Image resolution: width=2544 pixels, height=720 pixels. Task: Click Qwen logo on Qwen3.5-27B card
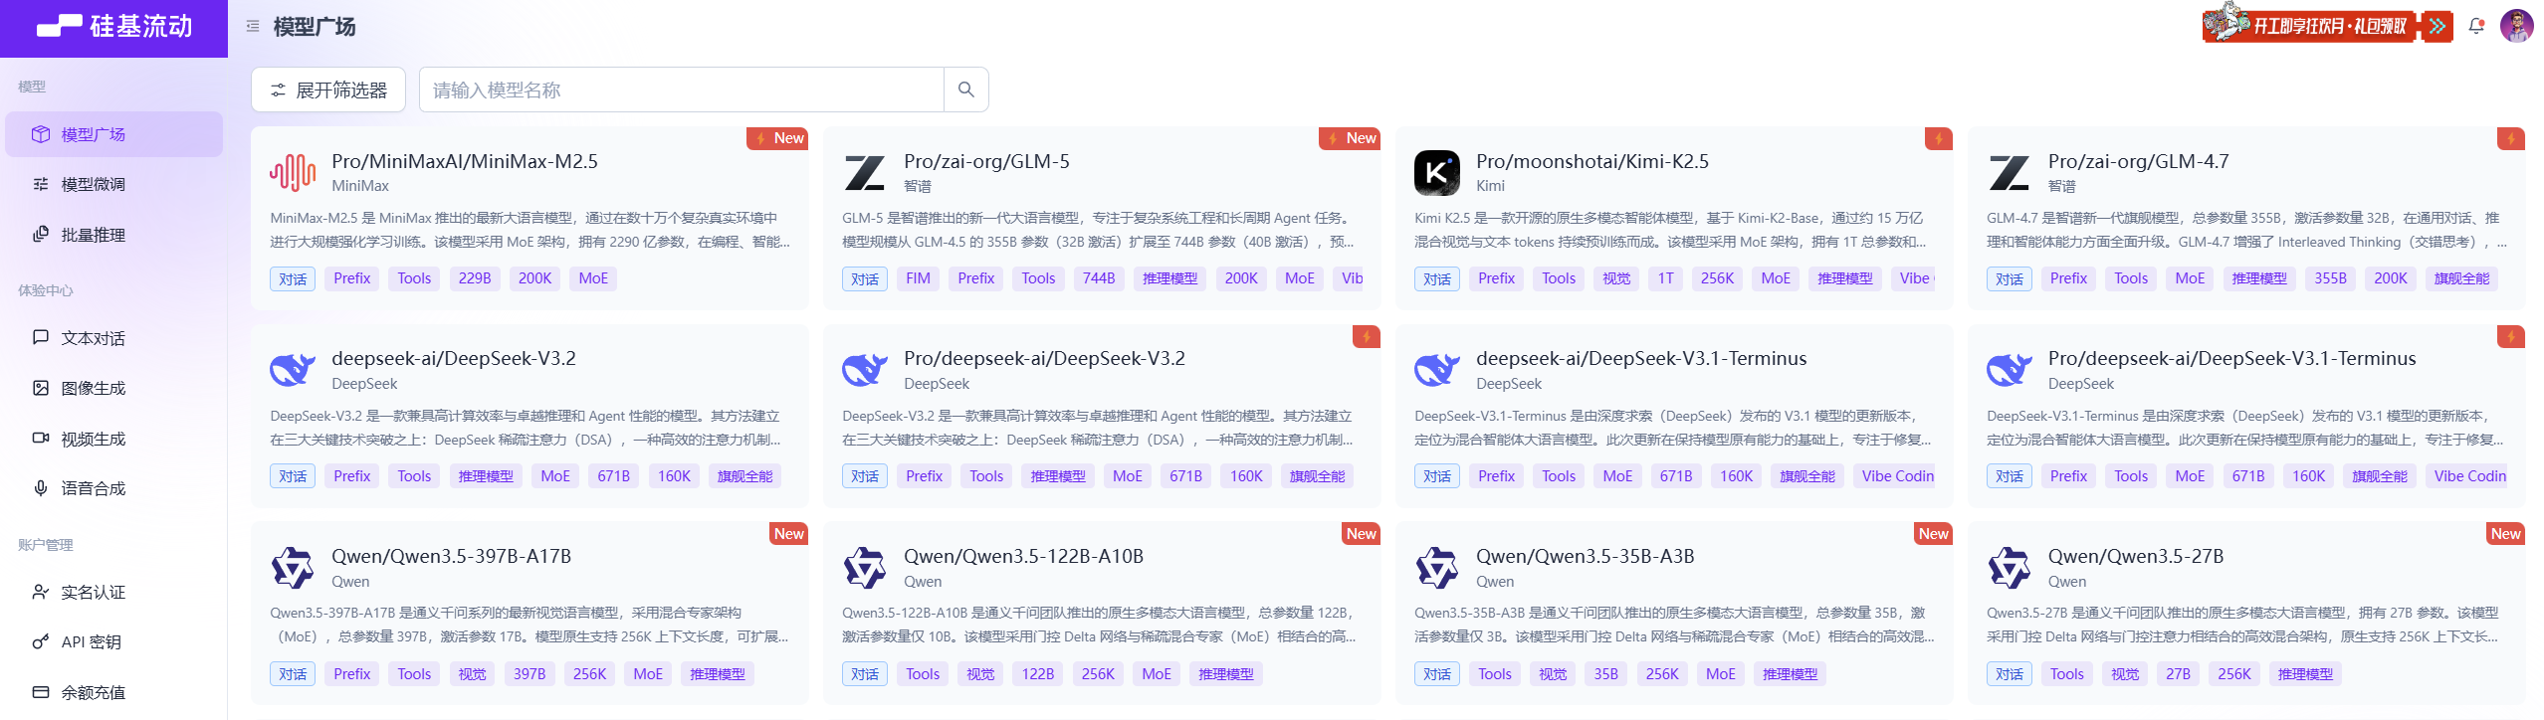[2010, 568]
